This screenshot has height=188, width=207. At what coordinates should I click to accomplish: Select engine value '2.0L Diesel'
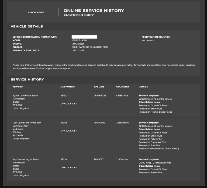pos(78,44)
